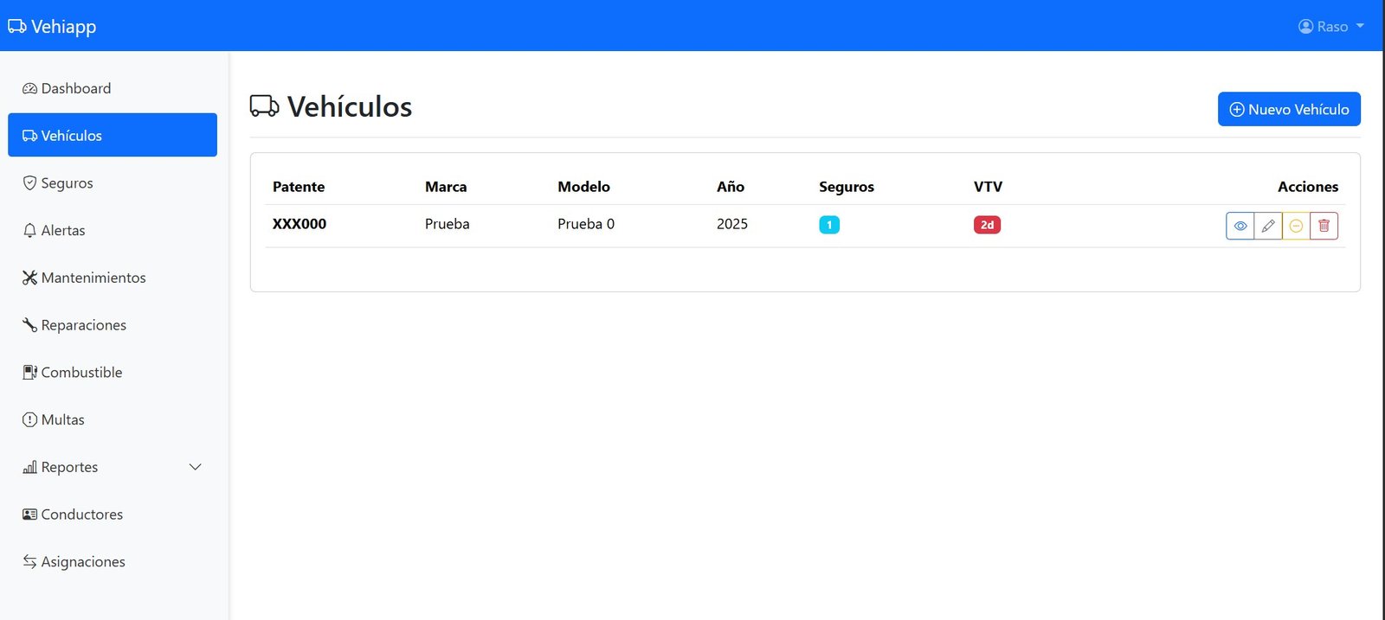This screenshot has height=620, width=1385.
Task: Click the red VTV 2d badge
Action: [987, 225]
